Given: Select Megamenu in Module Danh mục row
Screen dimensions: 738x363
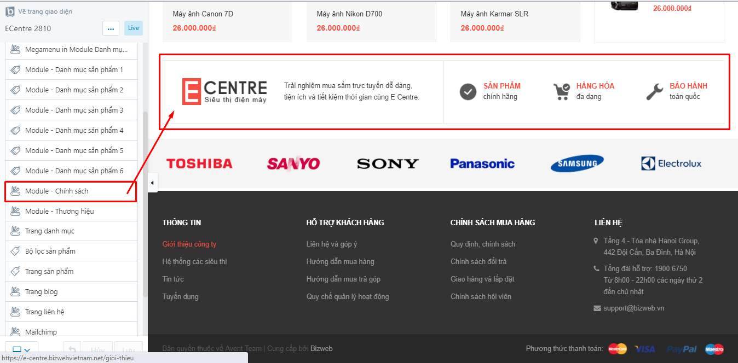Looking at the screenshot, I should (x=71, y=50).
